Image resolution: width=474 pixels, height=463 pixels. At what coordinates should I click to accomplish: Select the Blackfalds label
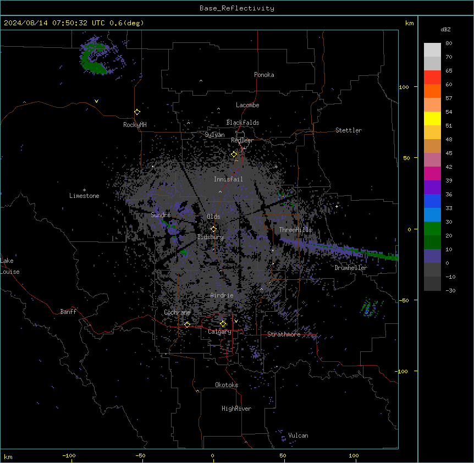(242, 123)
